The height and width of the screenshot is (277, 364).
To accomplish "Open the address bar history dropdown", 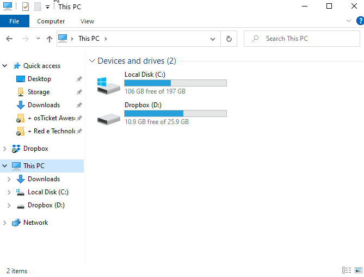I will (x=212, y=39).
